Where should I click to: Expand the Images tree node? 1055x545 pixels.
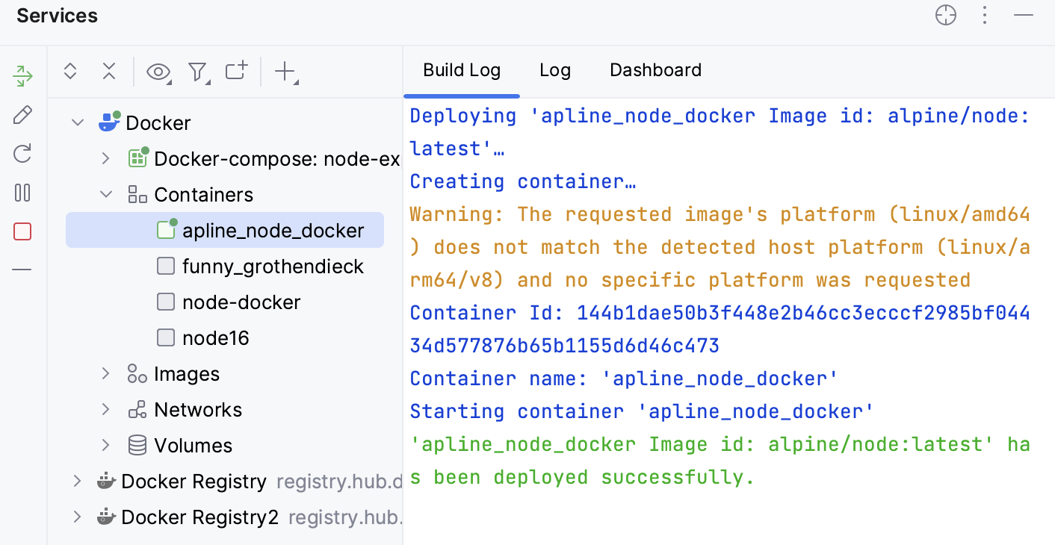(x=105, y=373)
